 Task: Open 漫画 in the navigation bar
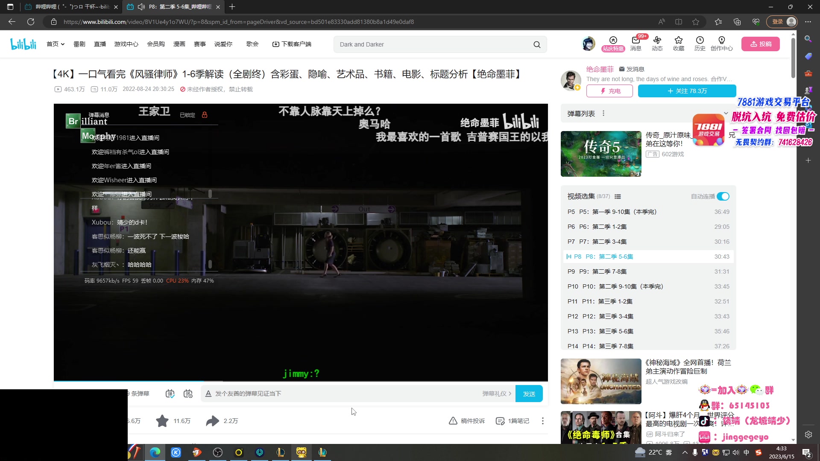[x=179, y=44]
